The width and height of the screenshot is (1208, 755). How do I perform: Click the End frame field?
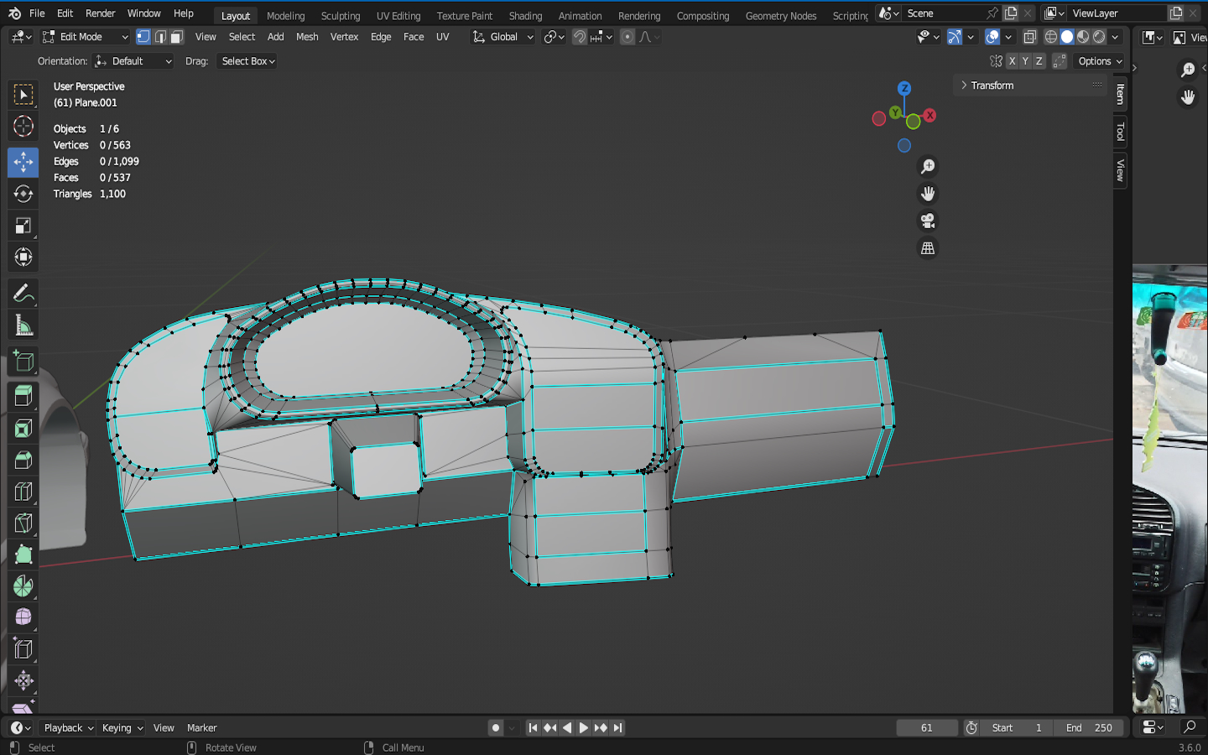[x=1089, y=728]
